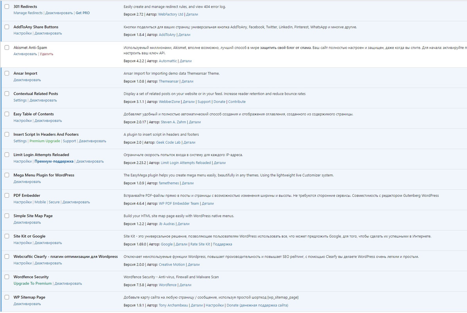Deactivate the Ansar Import plugin

[x=27, y=80]
